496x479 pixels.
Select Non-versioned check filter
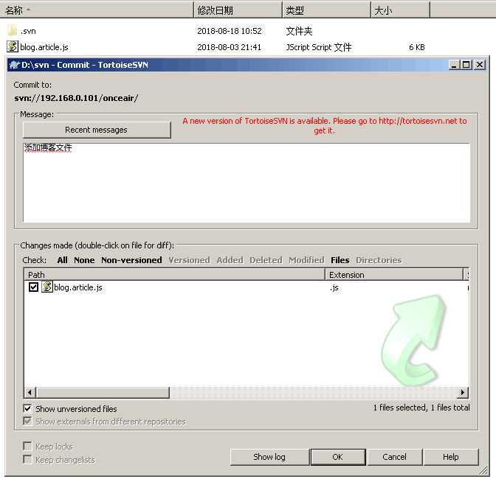(131, 260)
